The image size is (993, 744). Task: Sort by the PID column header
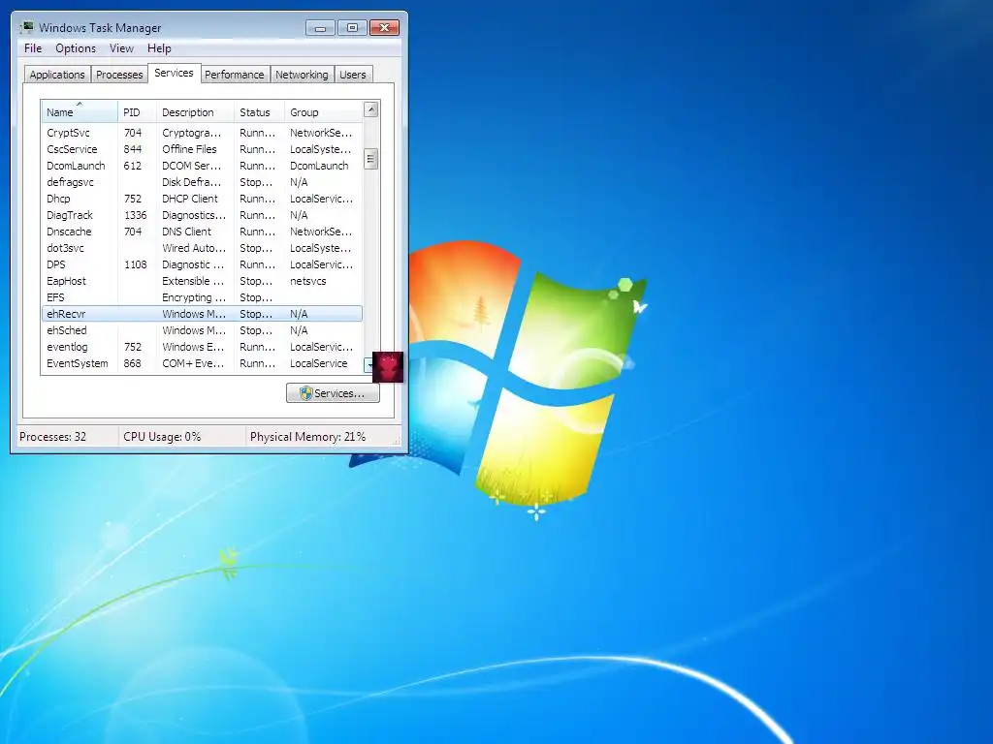[x=137, y=112]
